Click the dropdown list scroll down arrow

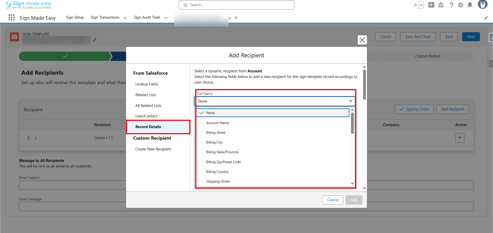click(x=352, y=184)
